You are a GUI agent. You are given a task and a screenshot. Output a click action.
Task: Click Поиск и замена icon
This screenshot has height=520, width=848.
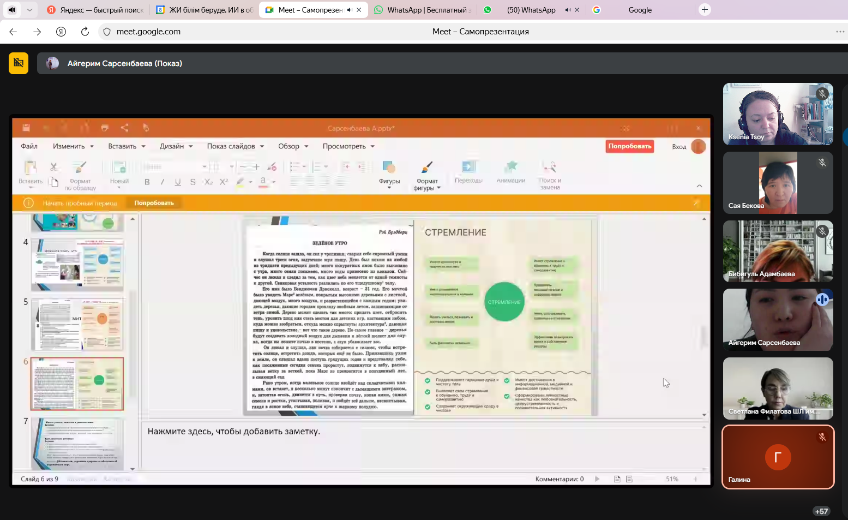click(549, 167)
